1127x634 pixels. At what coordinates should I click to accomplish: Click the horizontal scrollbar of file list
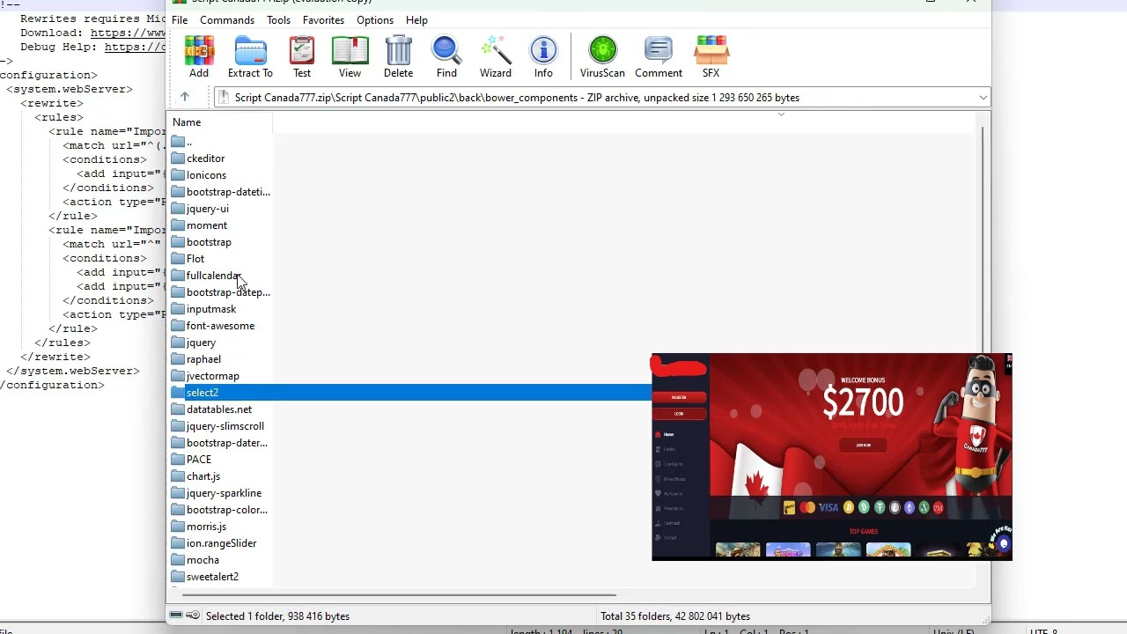coord(398,595)
